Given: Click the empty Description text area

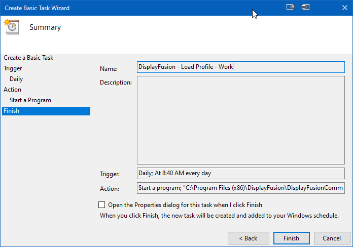Looking at the screenshot, I should click(x=241, y=120).
